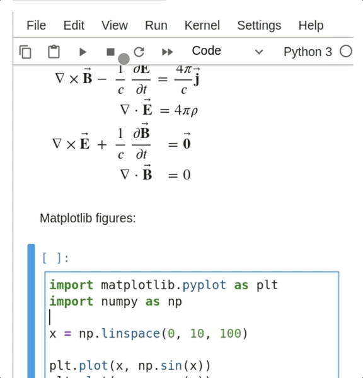The image size is (363, 378).
Task: Open the File menu
Action: [x=36, y=25]
